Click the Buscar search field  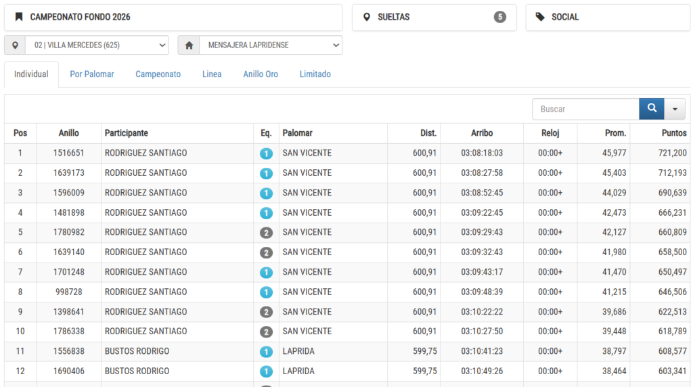585,109
